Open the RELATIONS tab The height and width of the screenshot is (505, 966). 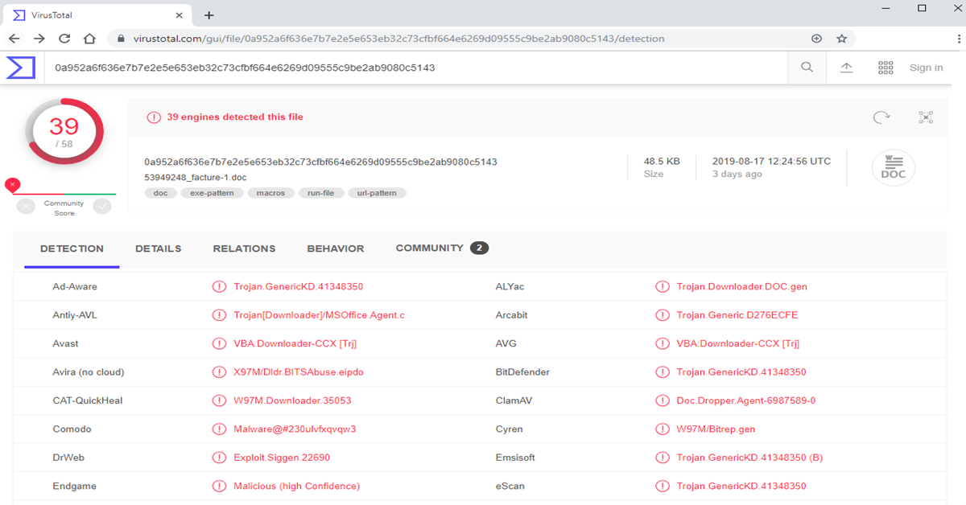pyautogui.click(x=244, y=248)
